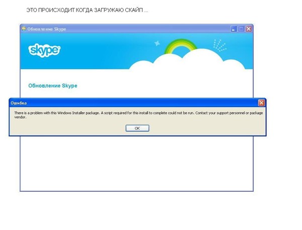
Task: Click the 'Обновление Skype' window title text
Action: (x=47, y=29)
